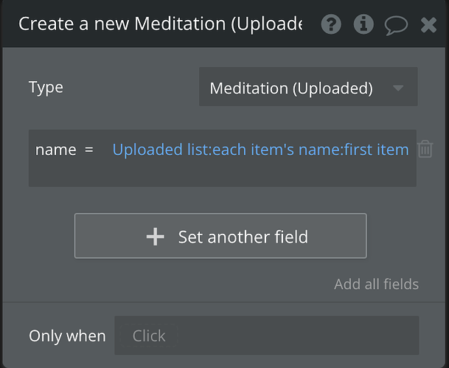
Task: Click the arrow on the Type dropdown
Action: (398, 88)
